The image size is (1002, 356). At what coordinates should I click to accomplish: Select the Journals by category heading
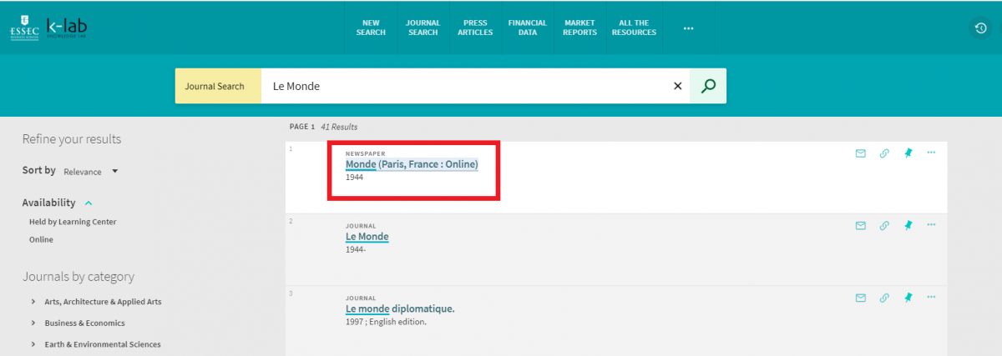[x=78, y=277]
